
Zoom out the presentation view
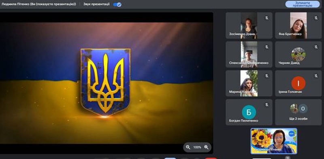point(188,147)
